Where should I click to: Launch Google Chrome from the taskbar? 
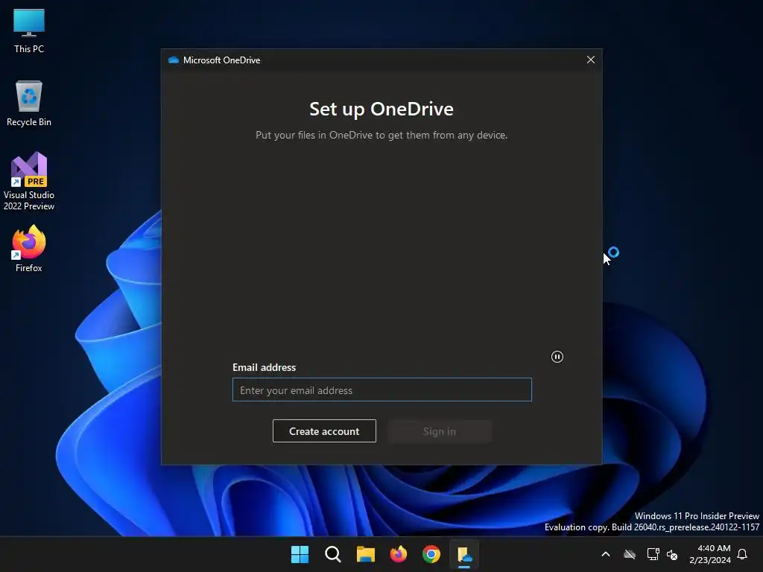pyautogui.click(x=431, y=554)
